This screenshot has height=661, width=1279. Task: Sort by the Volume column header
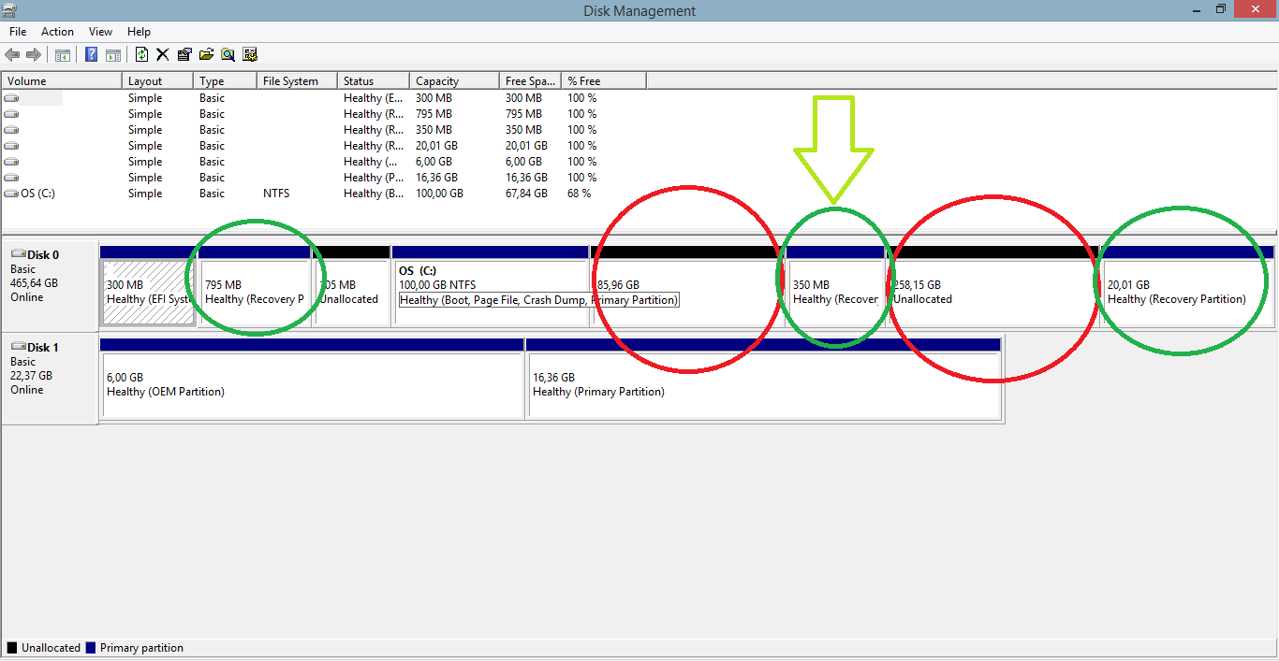(x=62, y=81)
